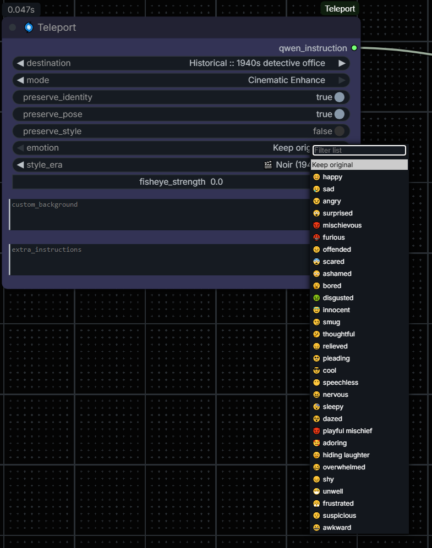Choose overwhelmed from emotion list
Screen dimensions: 432x548
pyautogui.click(x=359, y=467)
